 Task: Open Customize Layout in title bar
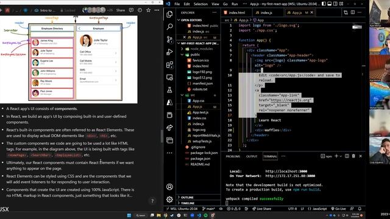341,4
